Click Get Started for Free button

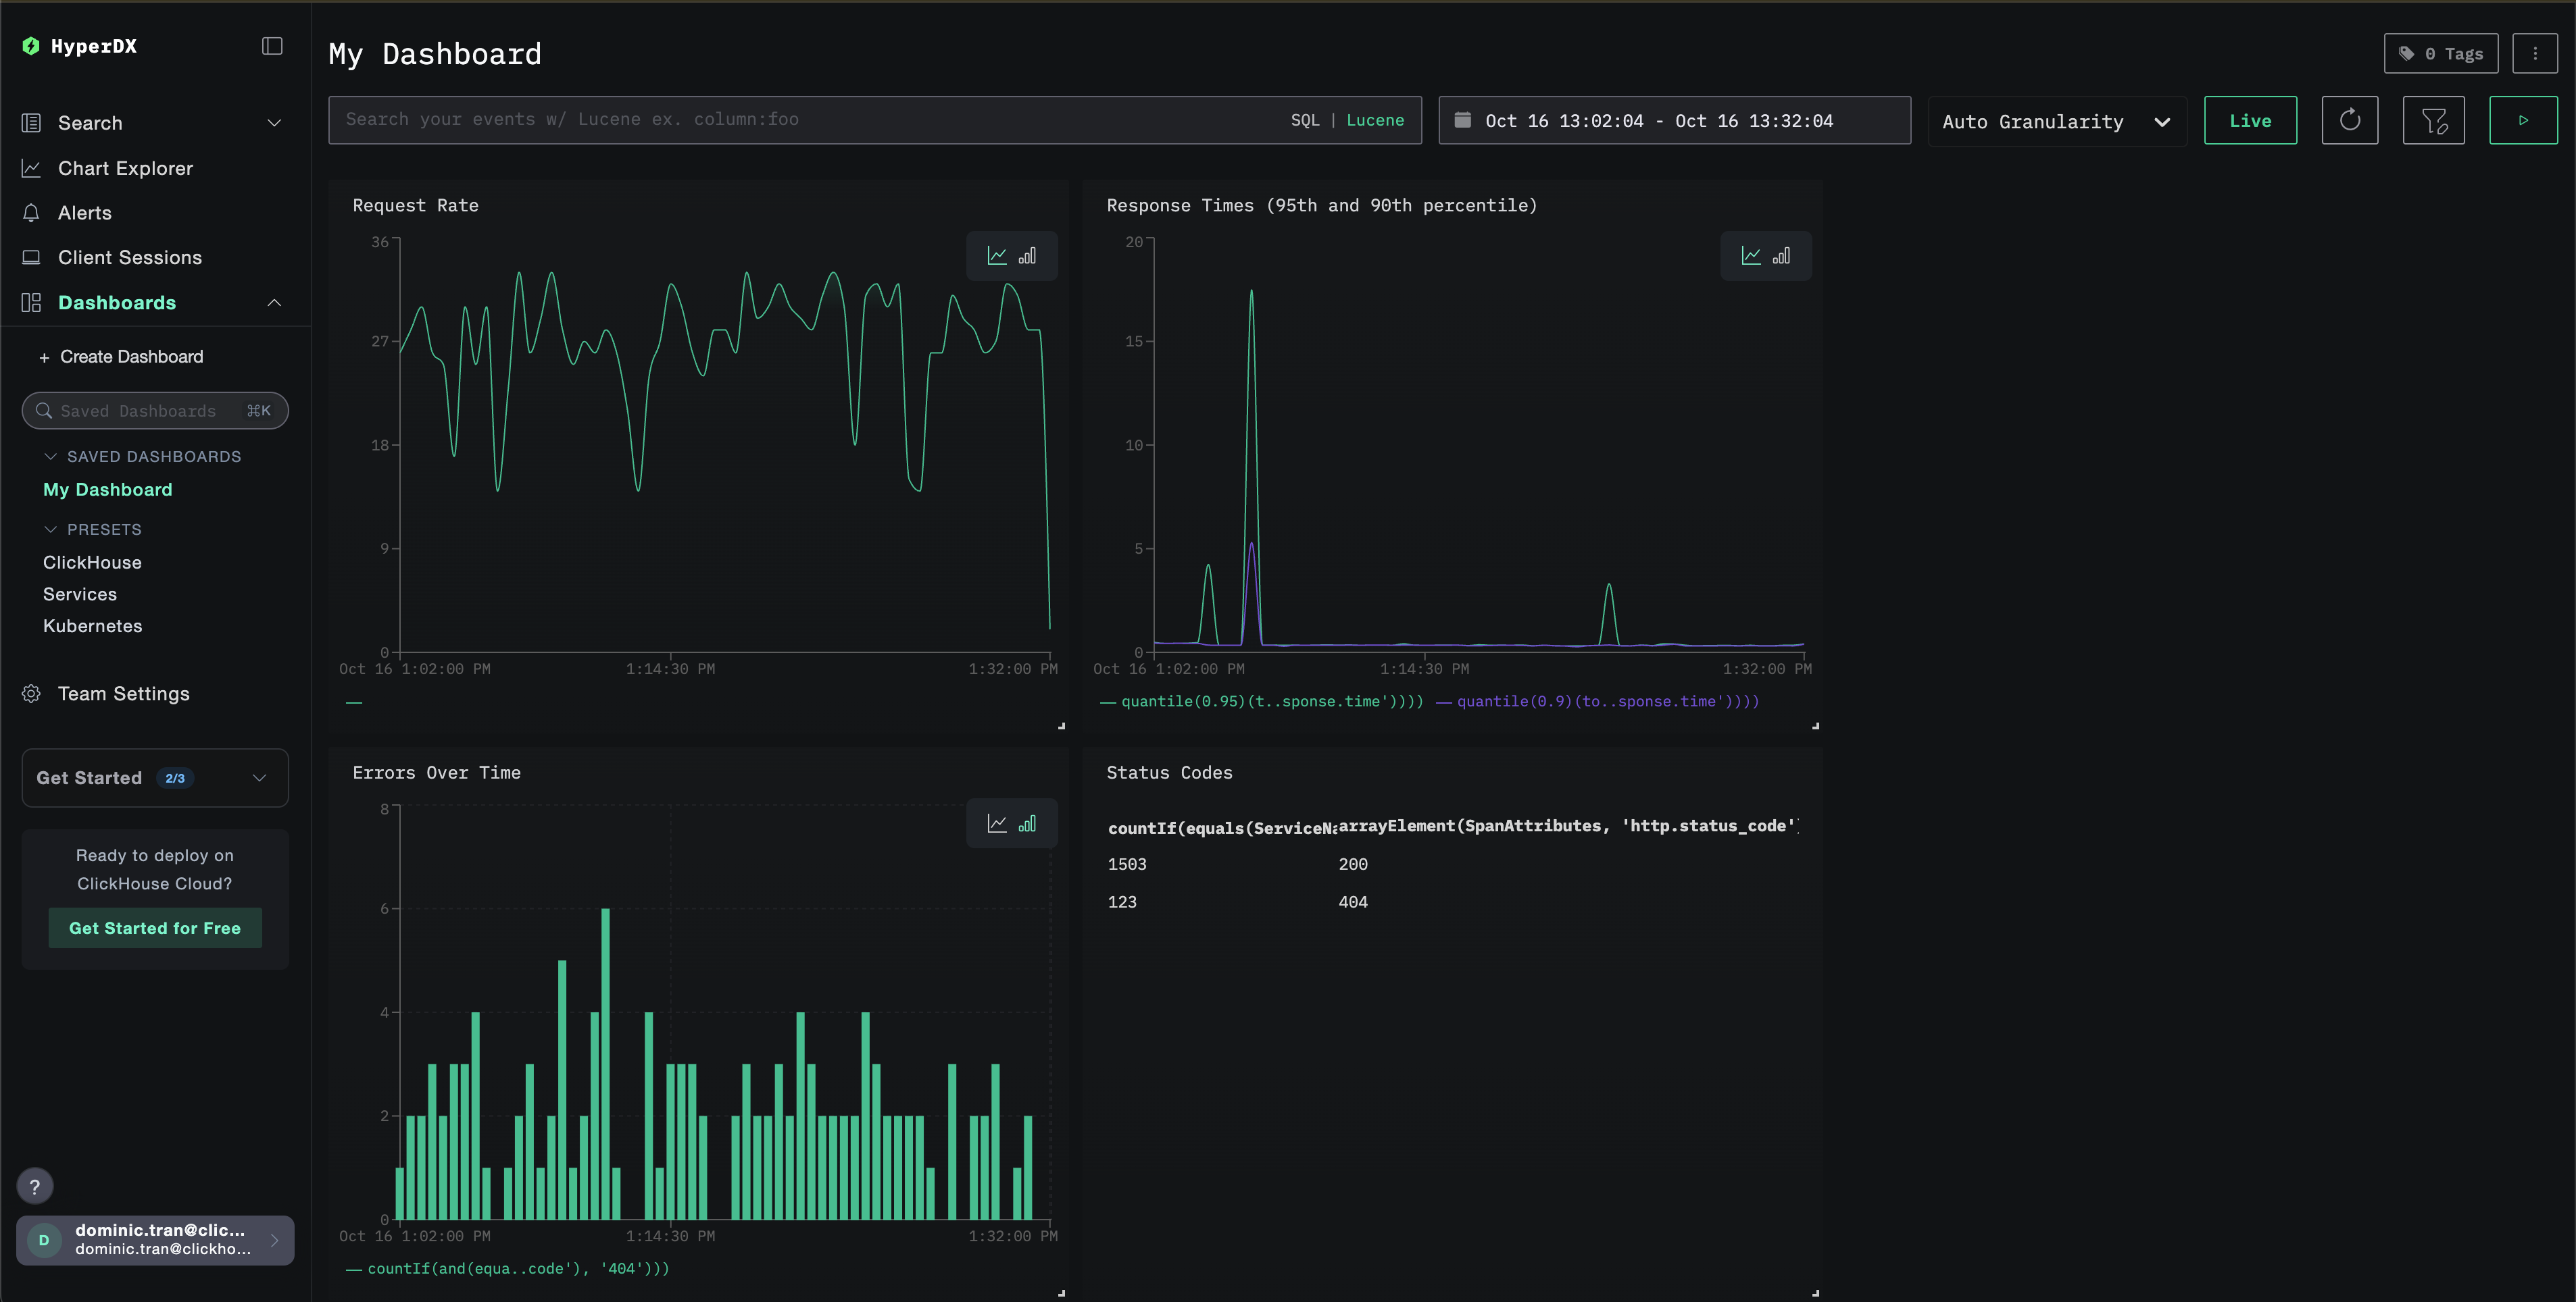tap(155, 929)
